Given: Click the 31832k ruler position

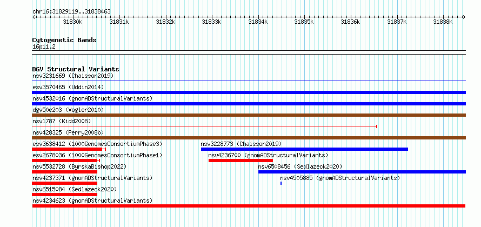Looking at the screenshot, I should tap(165, 22).
